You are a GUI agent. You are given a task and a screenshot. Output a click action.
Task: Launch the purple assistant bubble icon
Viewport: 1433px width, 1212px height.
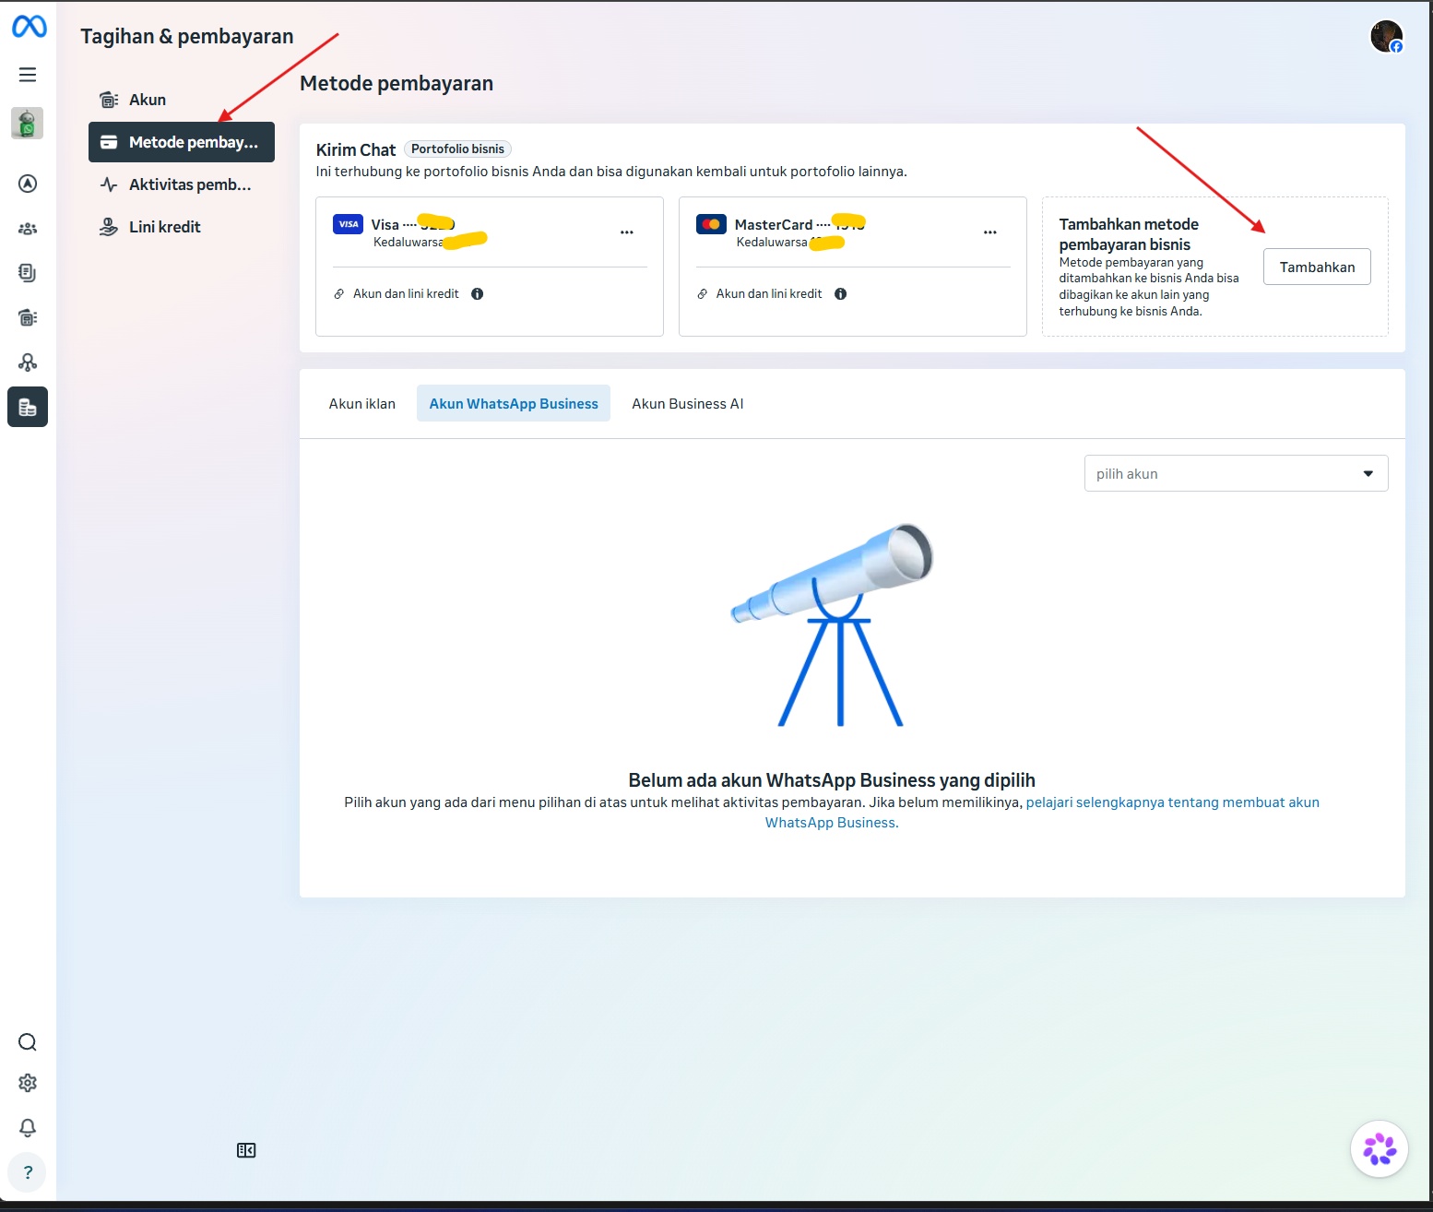1380,1149
